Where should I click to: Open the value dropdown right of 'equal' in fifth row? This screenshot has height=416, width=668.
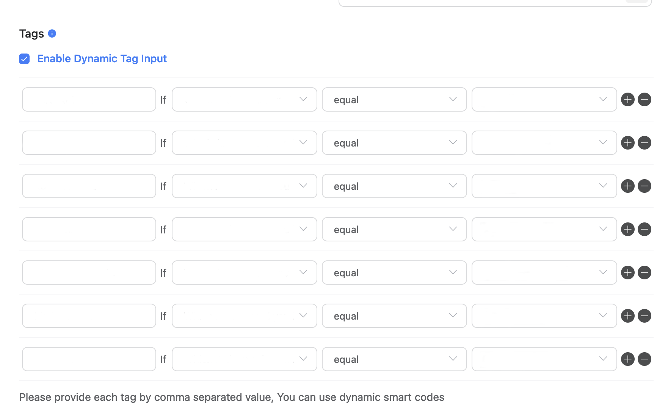click(544, 273)
